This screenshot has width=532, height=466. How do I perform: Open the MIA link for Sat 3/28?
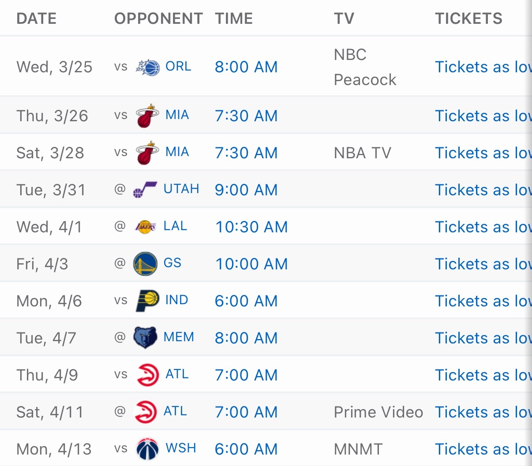coord(177,152)
